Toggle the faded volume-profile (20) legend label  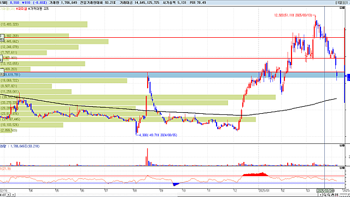(x=7, y=9)
